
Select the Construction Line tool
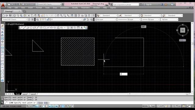pos(24,28)
